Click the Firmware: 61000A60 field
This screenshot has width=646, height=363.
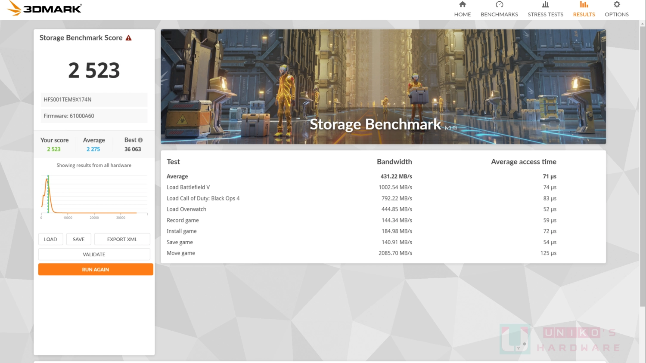pyautogui.click(x=94, y=116)
